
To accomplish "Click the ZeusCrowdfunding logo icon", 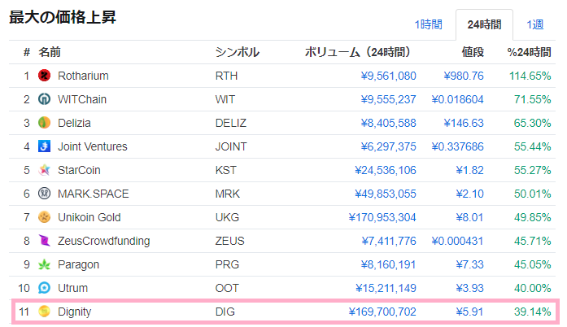I will [45, 241].
